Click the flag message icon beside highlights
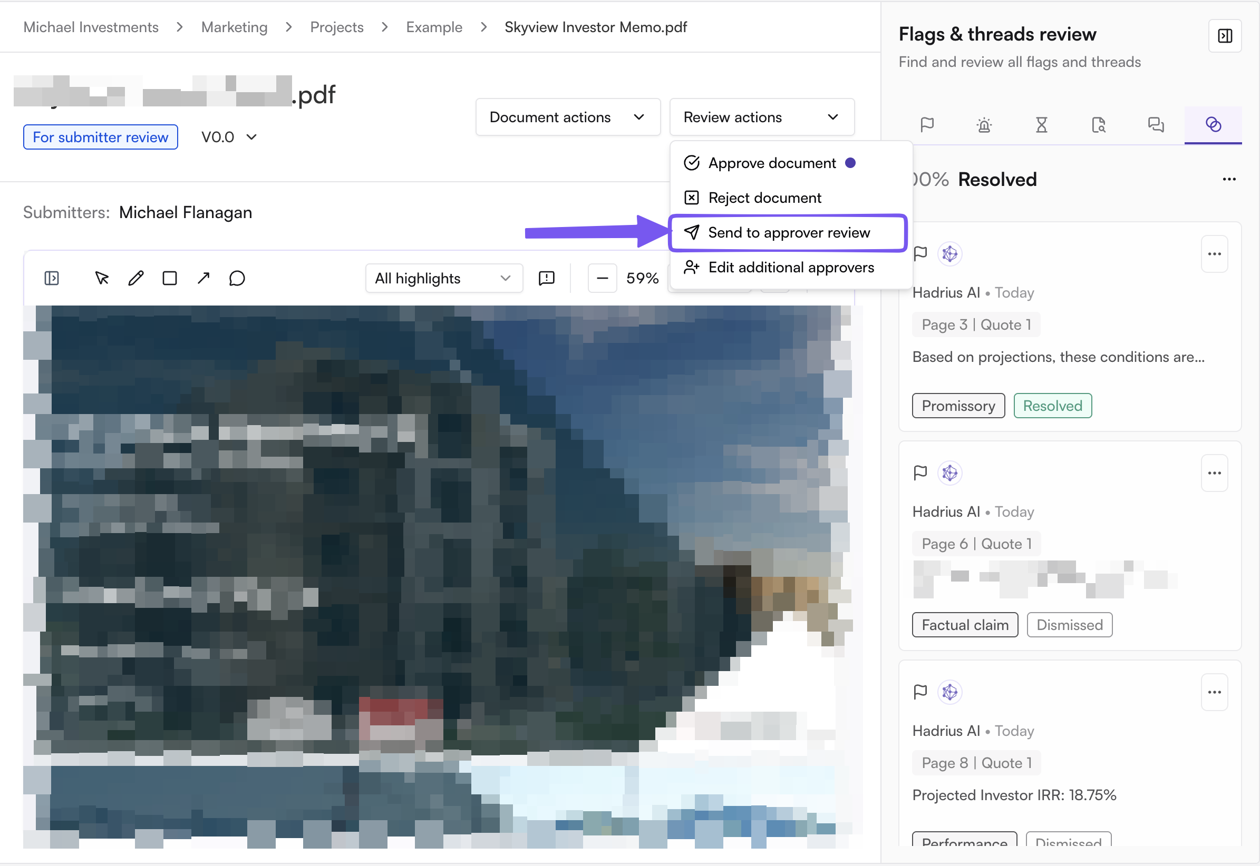Image resolution: width=1260 pixels, height=866 pixels. click(x=546, y=278)
